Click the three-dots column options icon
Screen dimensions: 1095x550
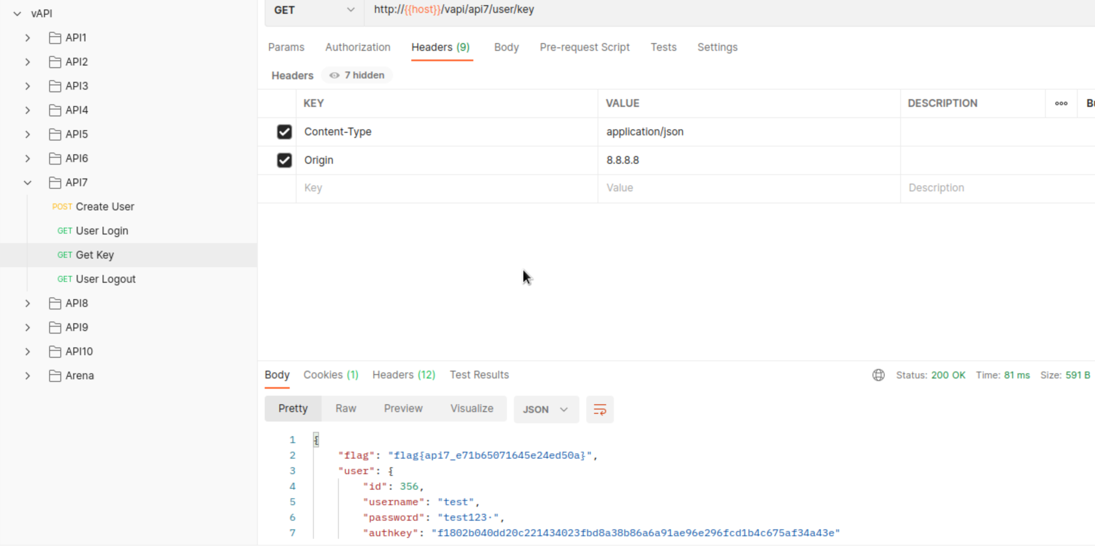click(1061, 103)
